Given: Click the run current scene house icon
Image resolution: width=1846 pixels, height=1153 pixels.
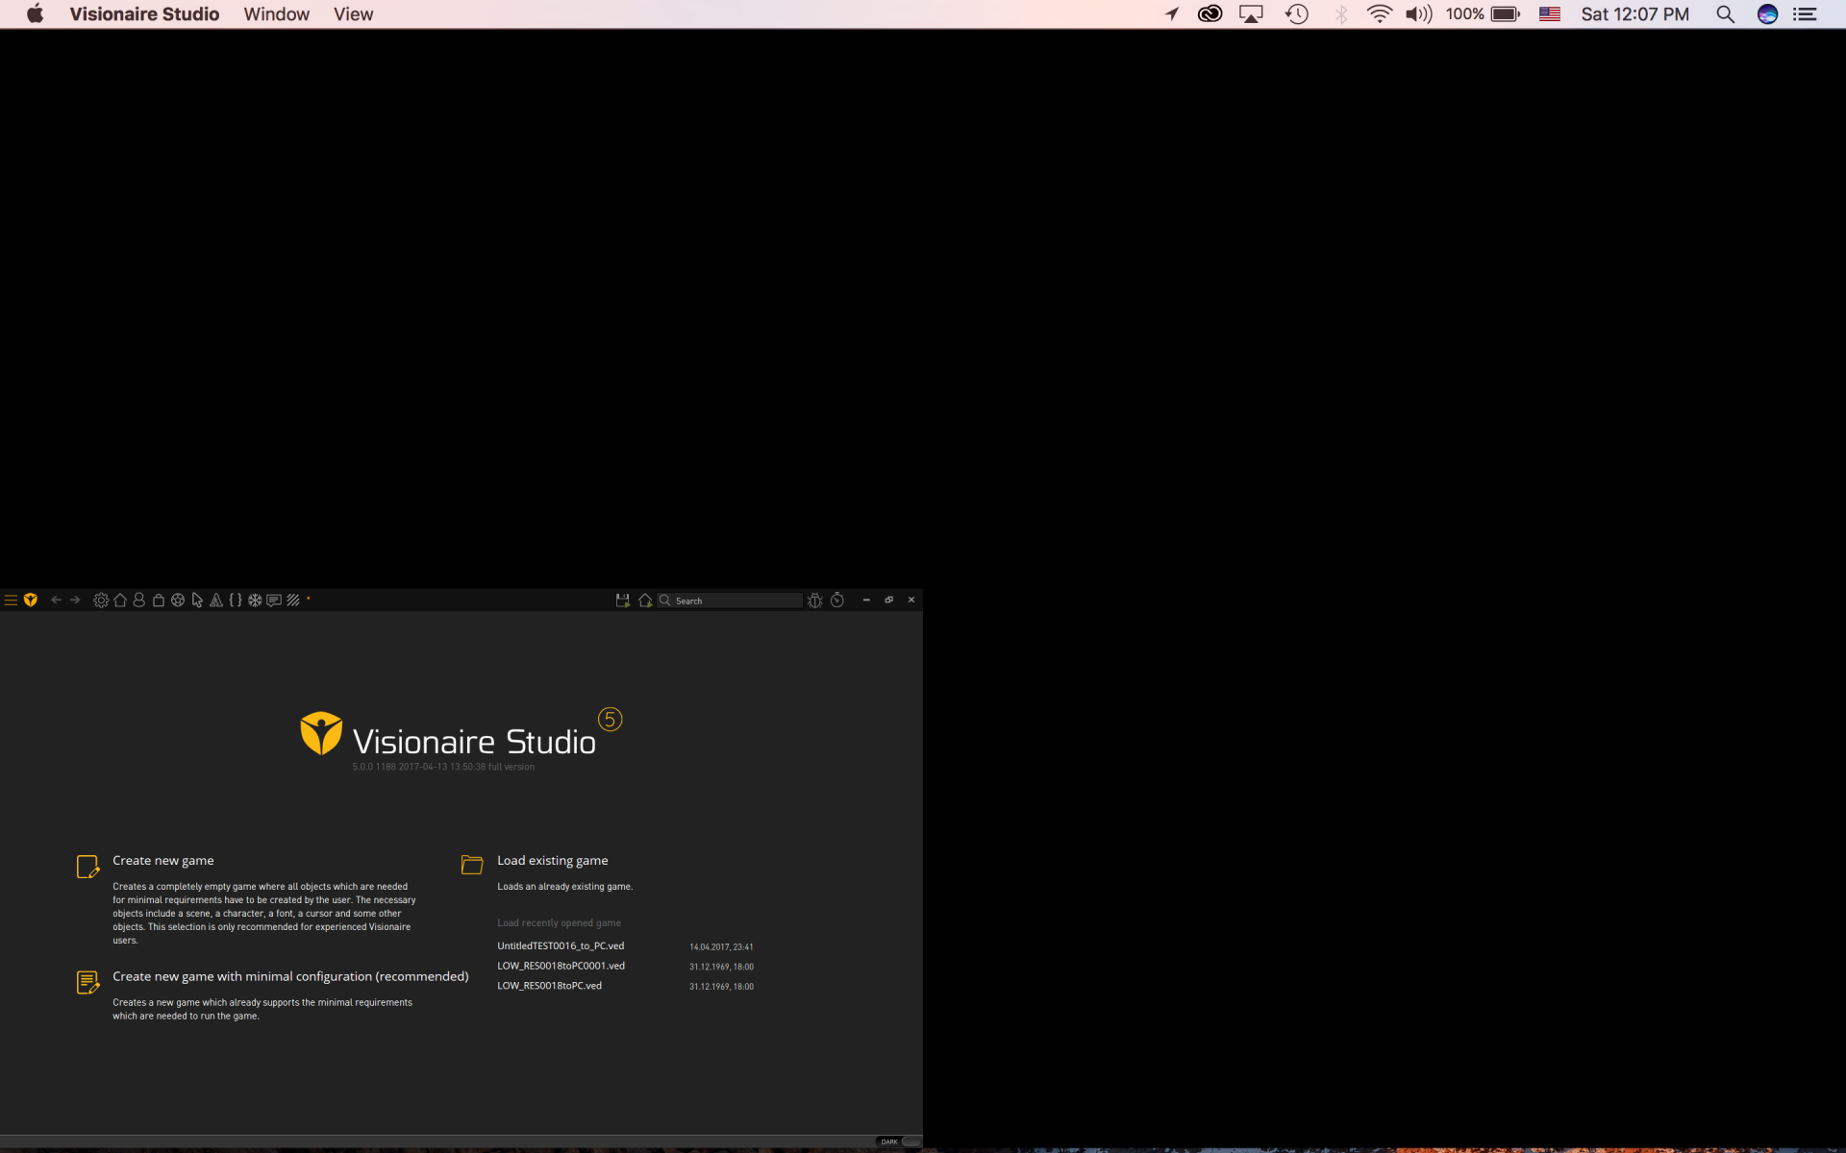Looking at the screenshot, I should tap(645, 601).
